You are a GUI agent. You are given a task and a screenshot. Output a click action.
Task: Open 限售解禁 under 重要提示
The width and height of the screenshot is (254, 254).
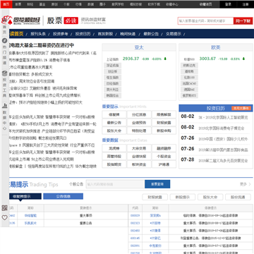point(164,115)
